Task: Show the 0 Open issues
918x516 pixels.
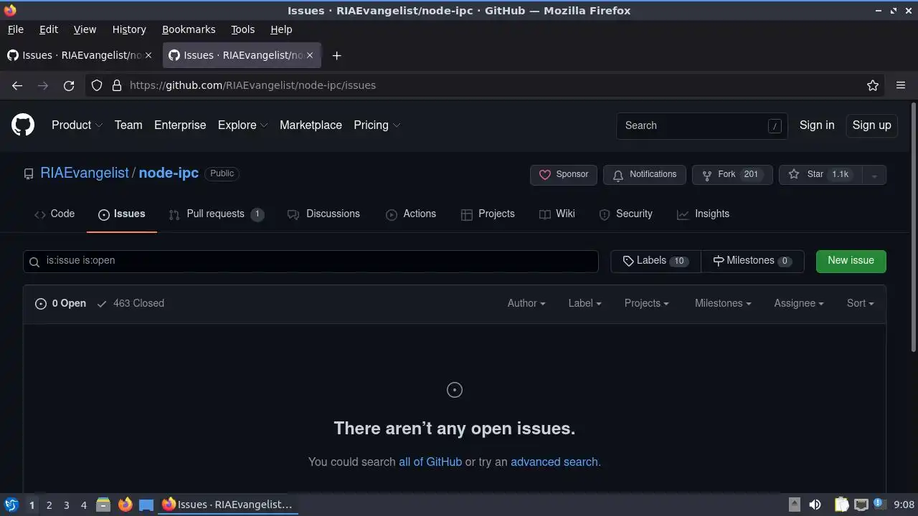Action: [60, 303]
